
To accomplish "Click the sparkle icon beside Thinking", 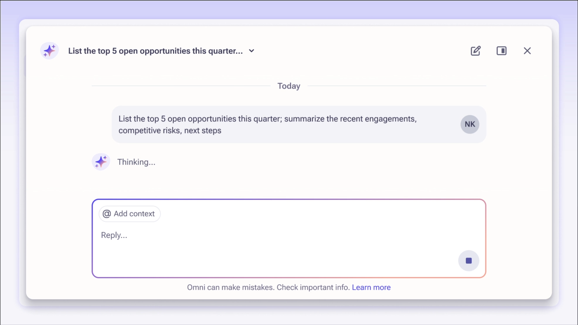I will [101, 162].
